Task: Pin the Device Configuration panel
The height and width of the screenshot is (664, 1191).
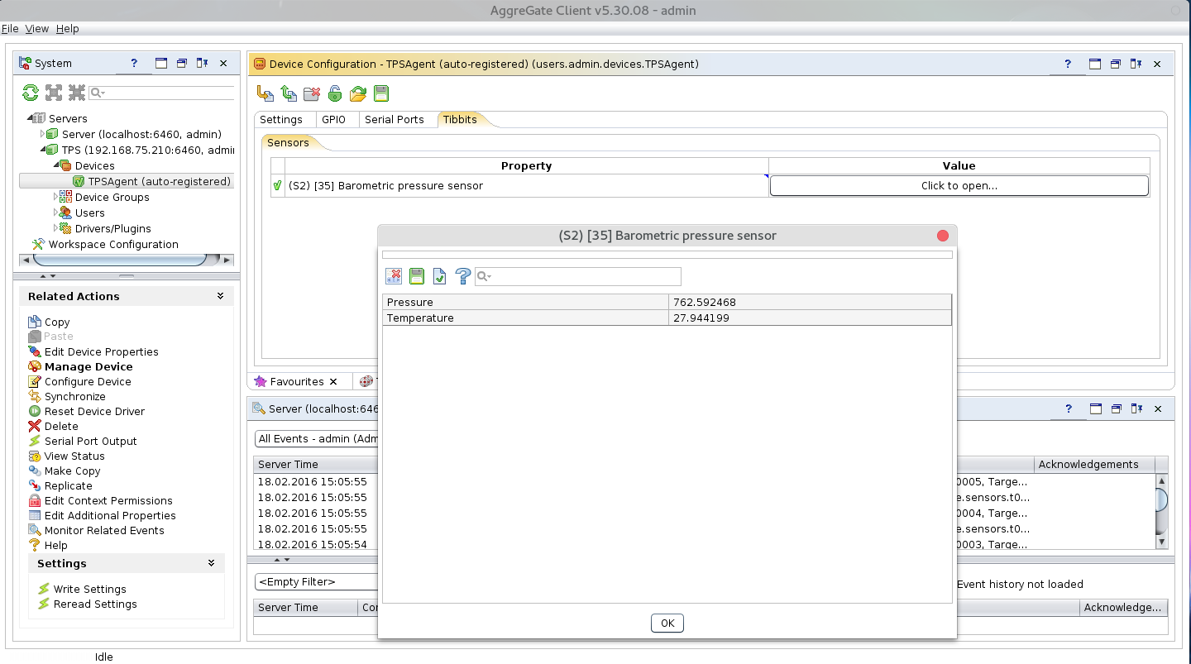Action: coord(1136,64)
